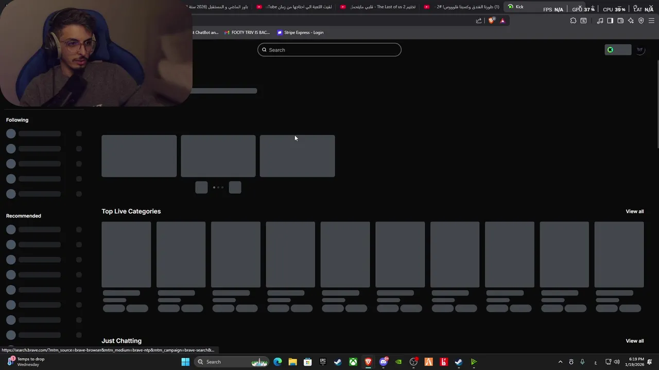Click the green Kick user avatar icon
Screen dimensions: 659x370
610,50
